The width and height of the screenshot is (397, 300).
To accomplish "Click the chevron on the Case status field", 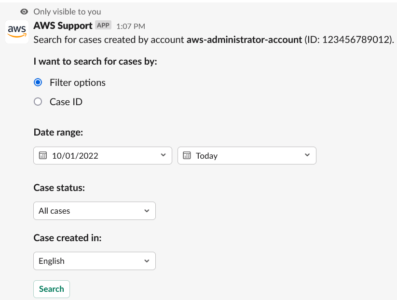I will pos(147,211).
